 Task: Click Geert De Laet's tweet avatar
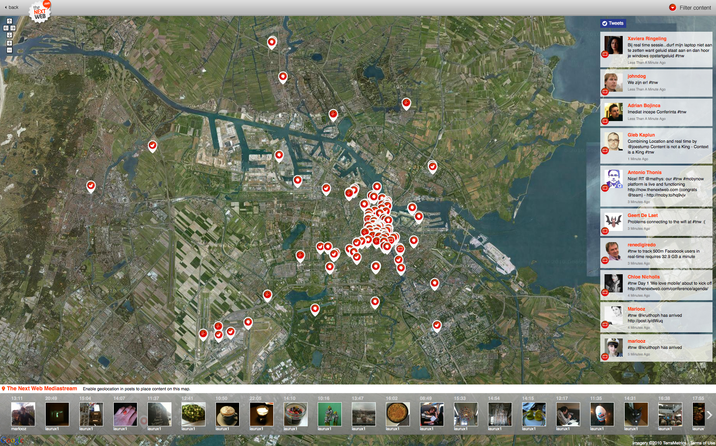[613, 222]
